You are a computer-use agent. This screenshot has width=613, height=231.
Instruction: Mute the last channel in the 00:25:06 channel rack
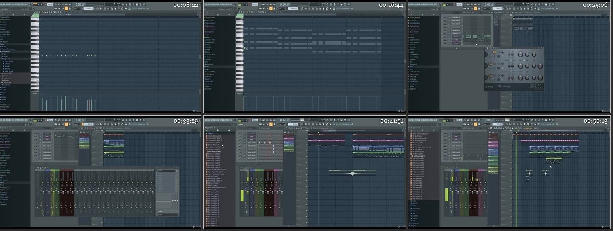point(444,43)
